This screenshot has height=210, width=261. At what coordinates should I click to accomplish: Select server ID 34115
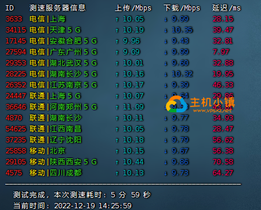click(x=16, y=30)
